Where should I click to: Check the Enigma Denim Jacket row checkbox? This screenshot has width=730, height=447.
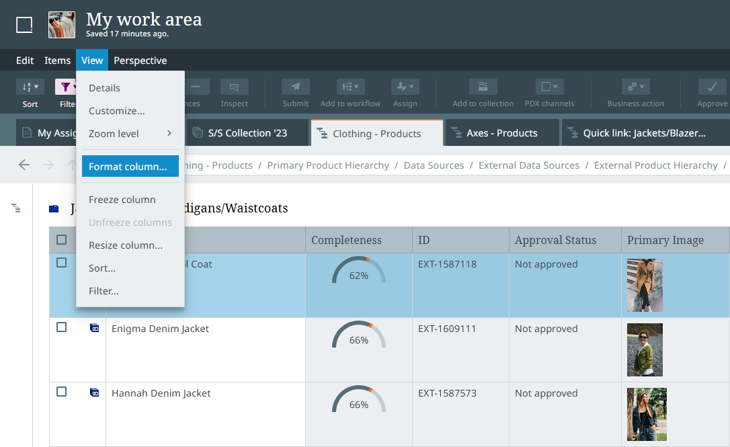pyautogui.click(x=62, y=327)
